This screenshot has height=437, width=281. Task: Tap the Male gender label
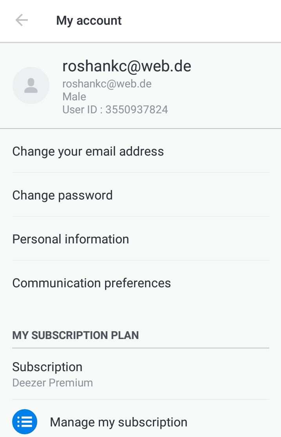74,97
